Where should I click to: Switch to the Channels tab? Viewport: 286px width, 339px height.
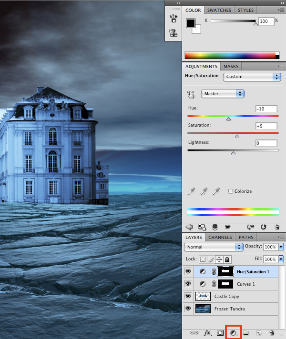pyautogui.click(x=220, y=238)
